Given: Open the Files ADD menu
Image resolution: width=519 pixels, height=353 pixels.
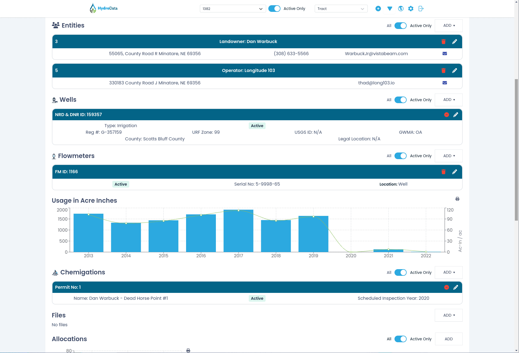Looking at the screenshot, I should (449, 315).
